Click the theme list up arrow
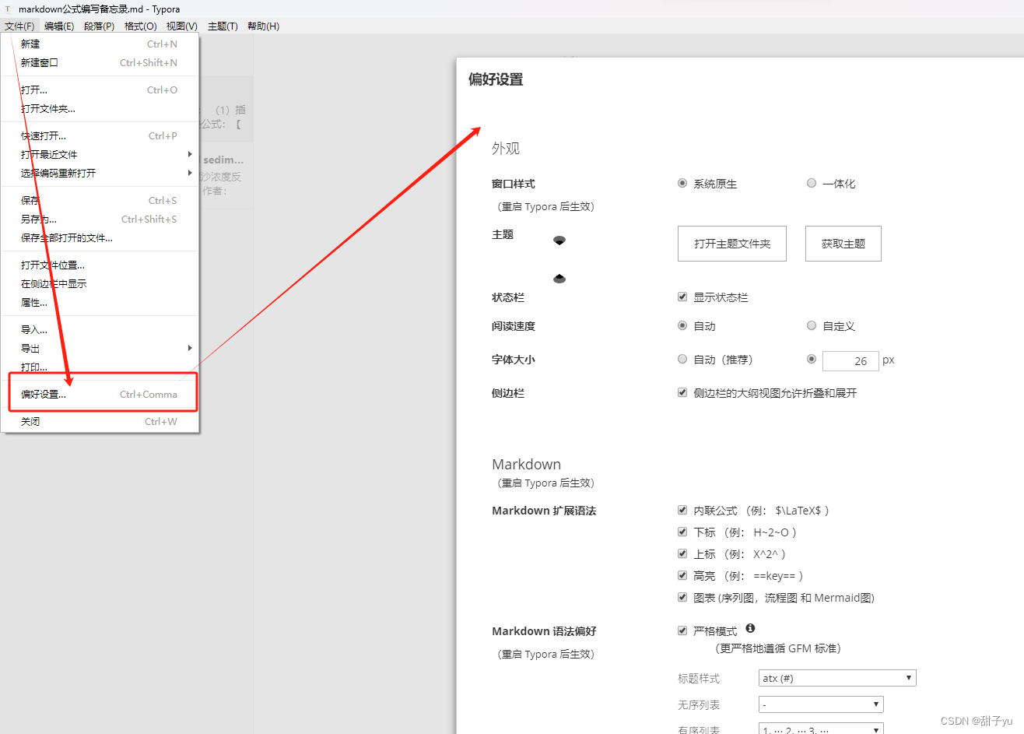The width and height of the screenshot is (1024, 734). (x=559, y=278)
